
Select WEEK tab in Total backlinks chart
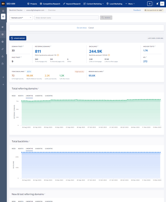14,149
